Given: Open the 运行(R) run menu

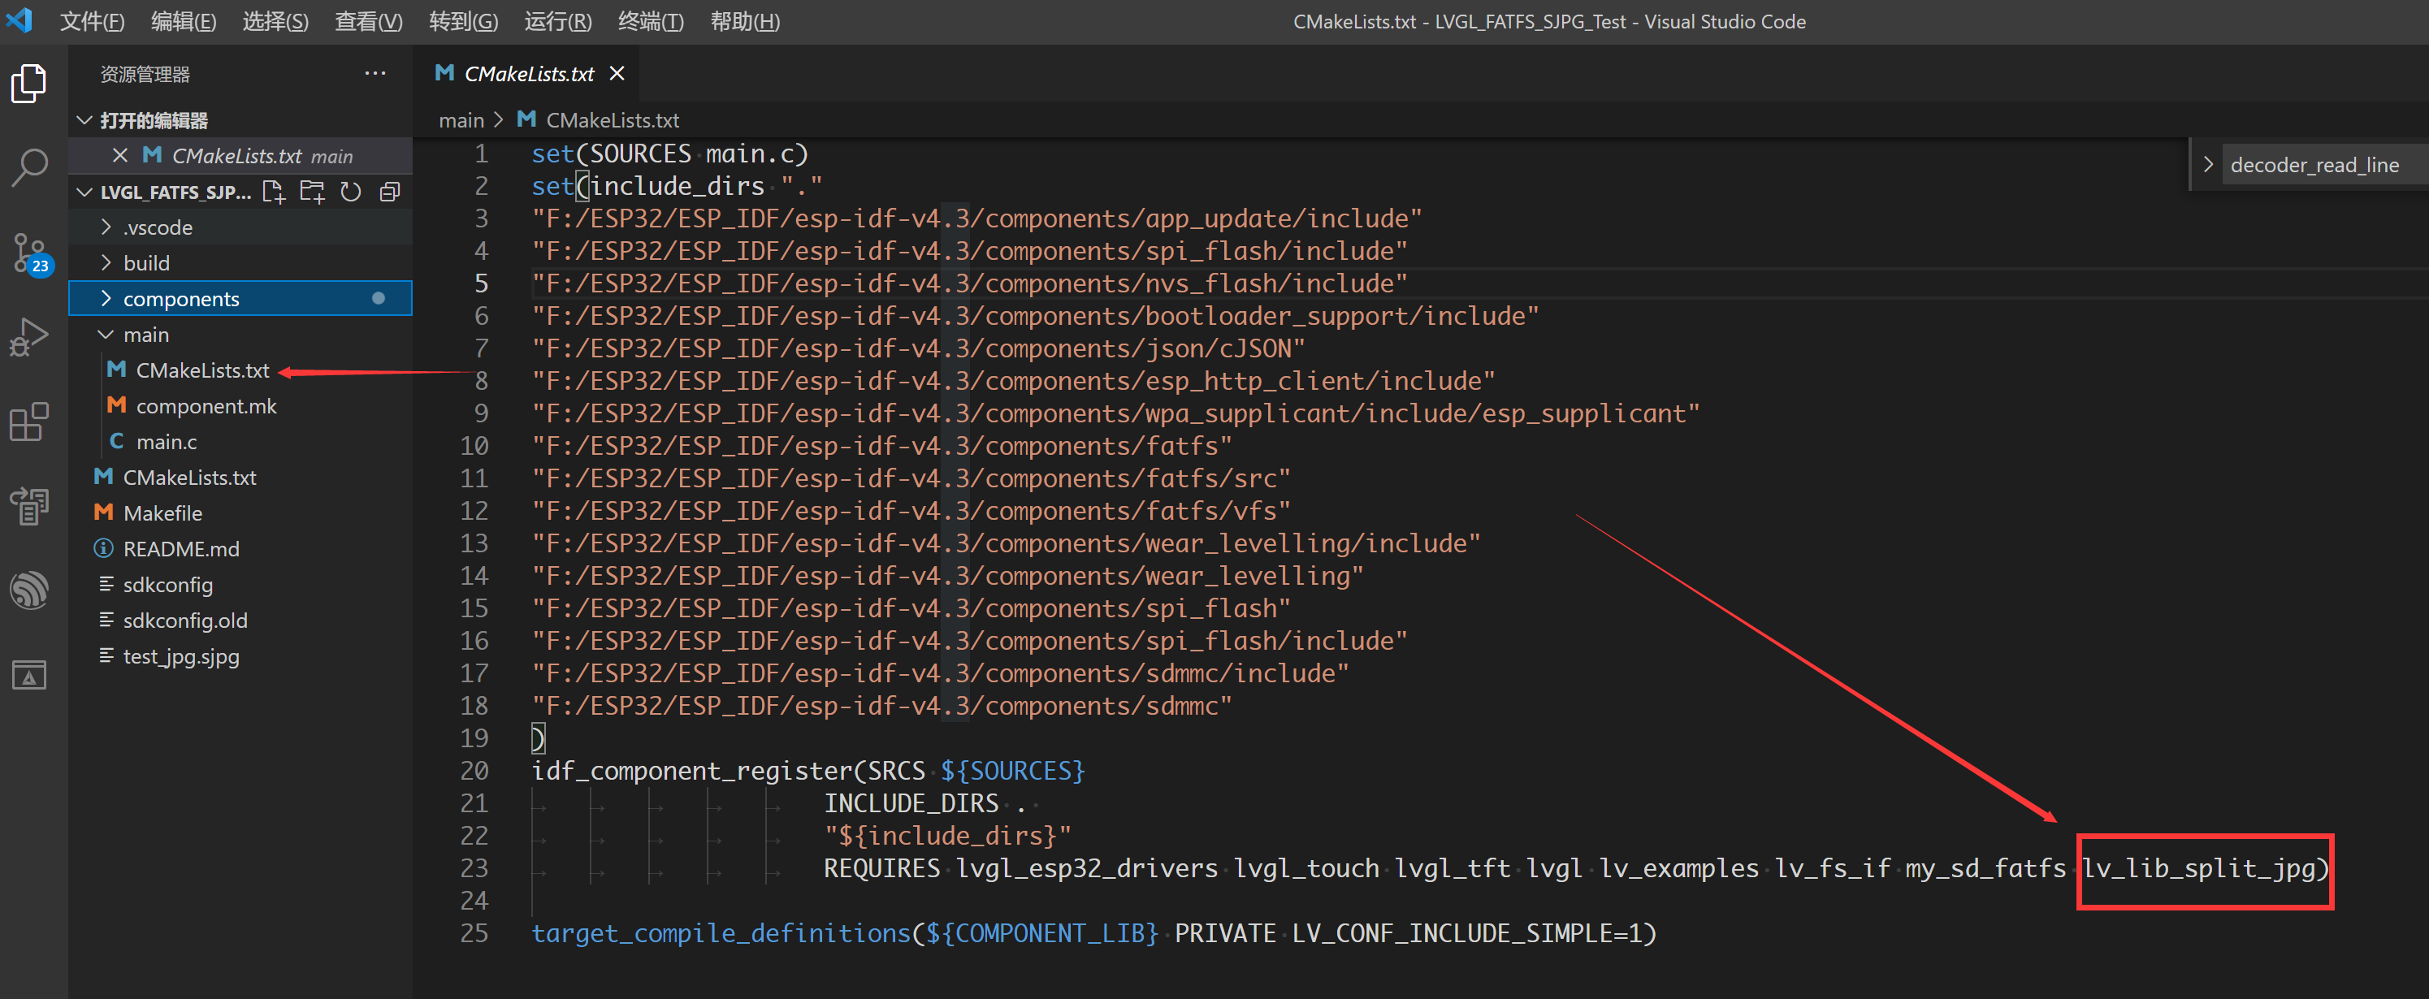Looking at the screenshot, I should click(x=557, y=22).
